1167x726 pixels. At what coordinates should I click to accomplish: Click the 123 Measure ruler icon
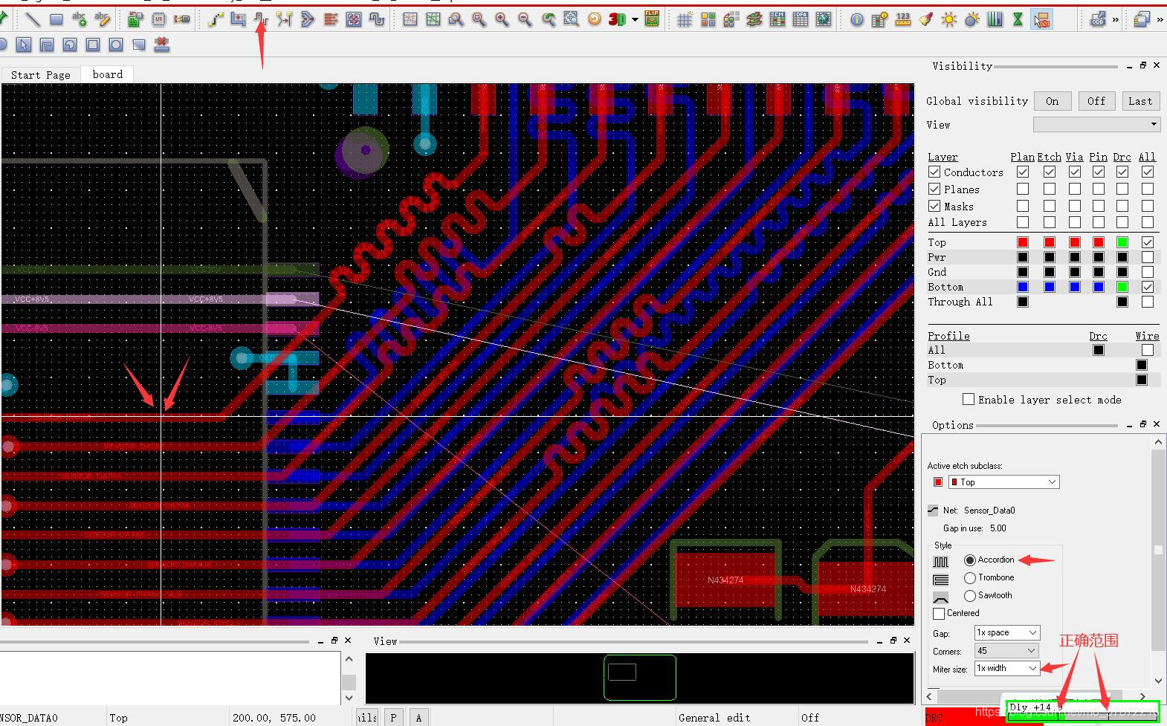[903, 20]
